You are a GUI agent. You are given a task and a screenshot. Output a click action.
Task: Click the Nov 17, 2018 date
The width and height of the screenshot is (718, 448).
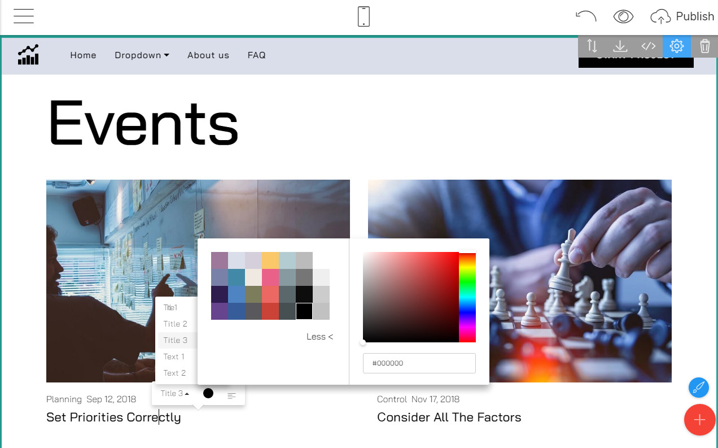tap(435, 399)
